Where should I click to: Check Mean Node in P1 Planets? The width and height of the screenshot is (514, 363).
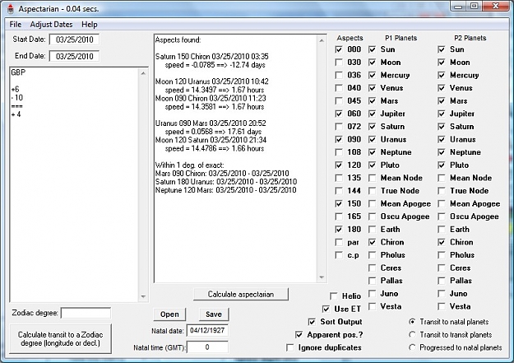pos(372,178)
